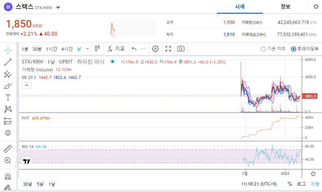The width and height of the screenshot is (322, 192).
Task: Click the PVT indicator legend
Action: (x=25, y=118)
